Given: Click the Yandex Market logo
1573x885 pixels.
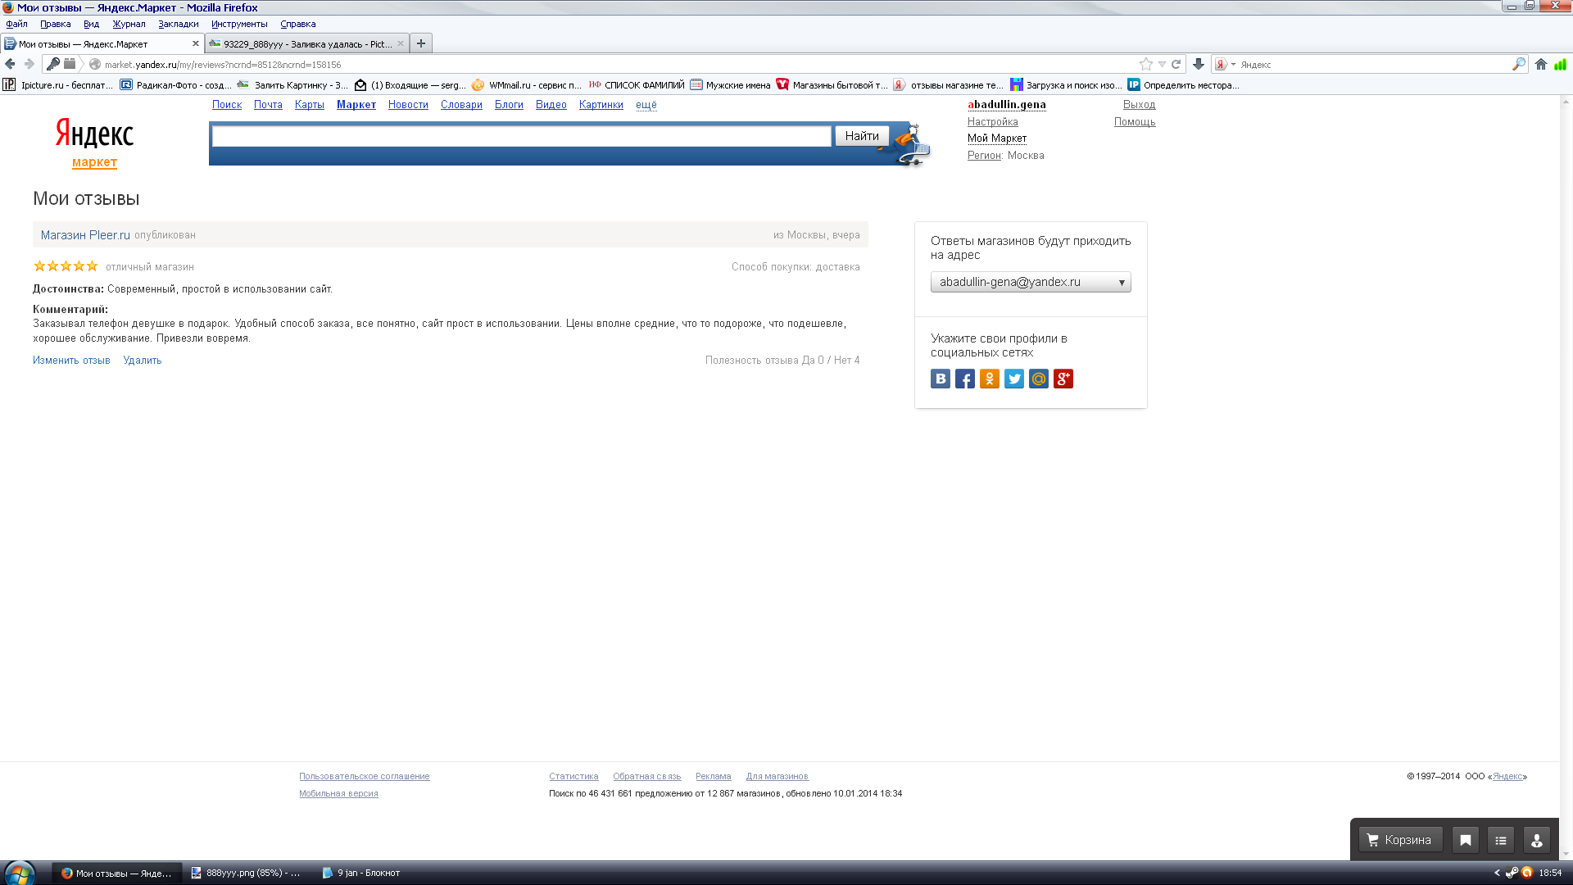Looking at the screenshot, I should coord(94,142).
